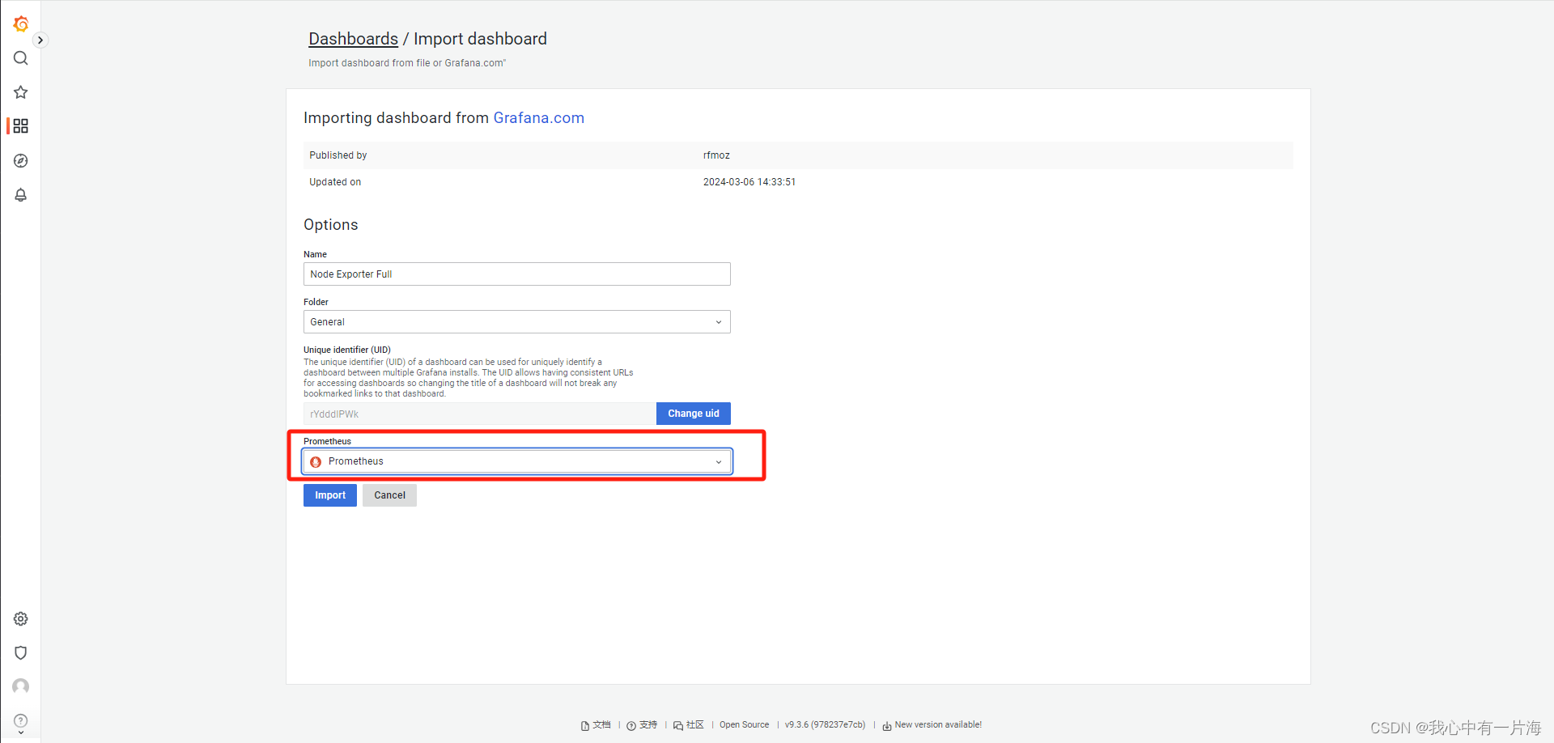Image resolution: width=1554 pixels, height=743 pixels.
Task: Click the Prometheus flame icon in selector
Action: pyautogui.click(x=316, y=462)
